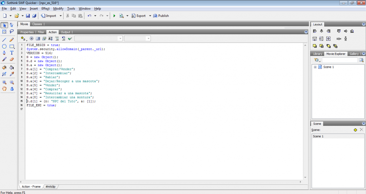Select the Rectangle tool

(x=12, y=46)
